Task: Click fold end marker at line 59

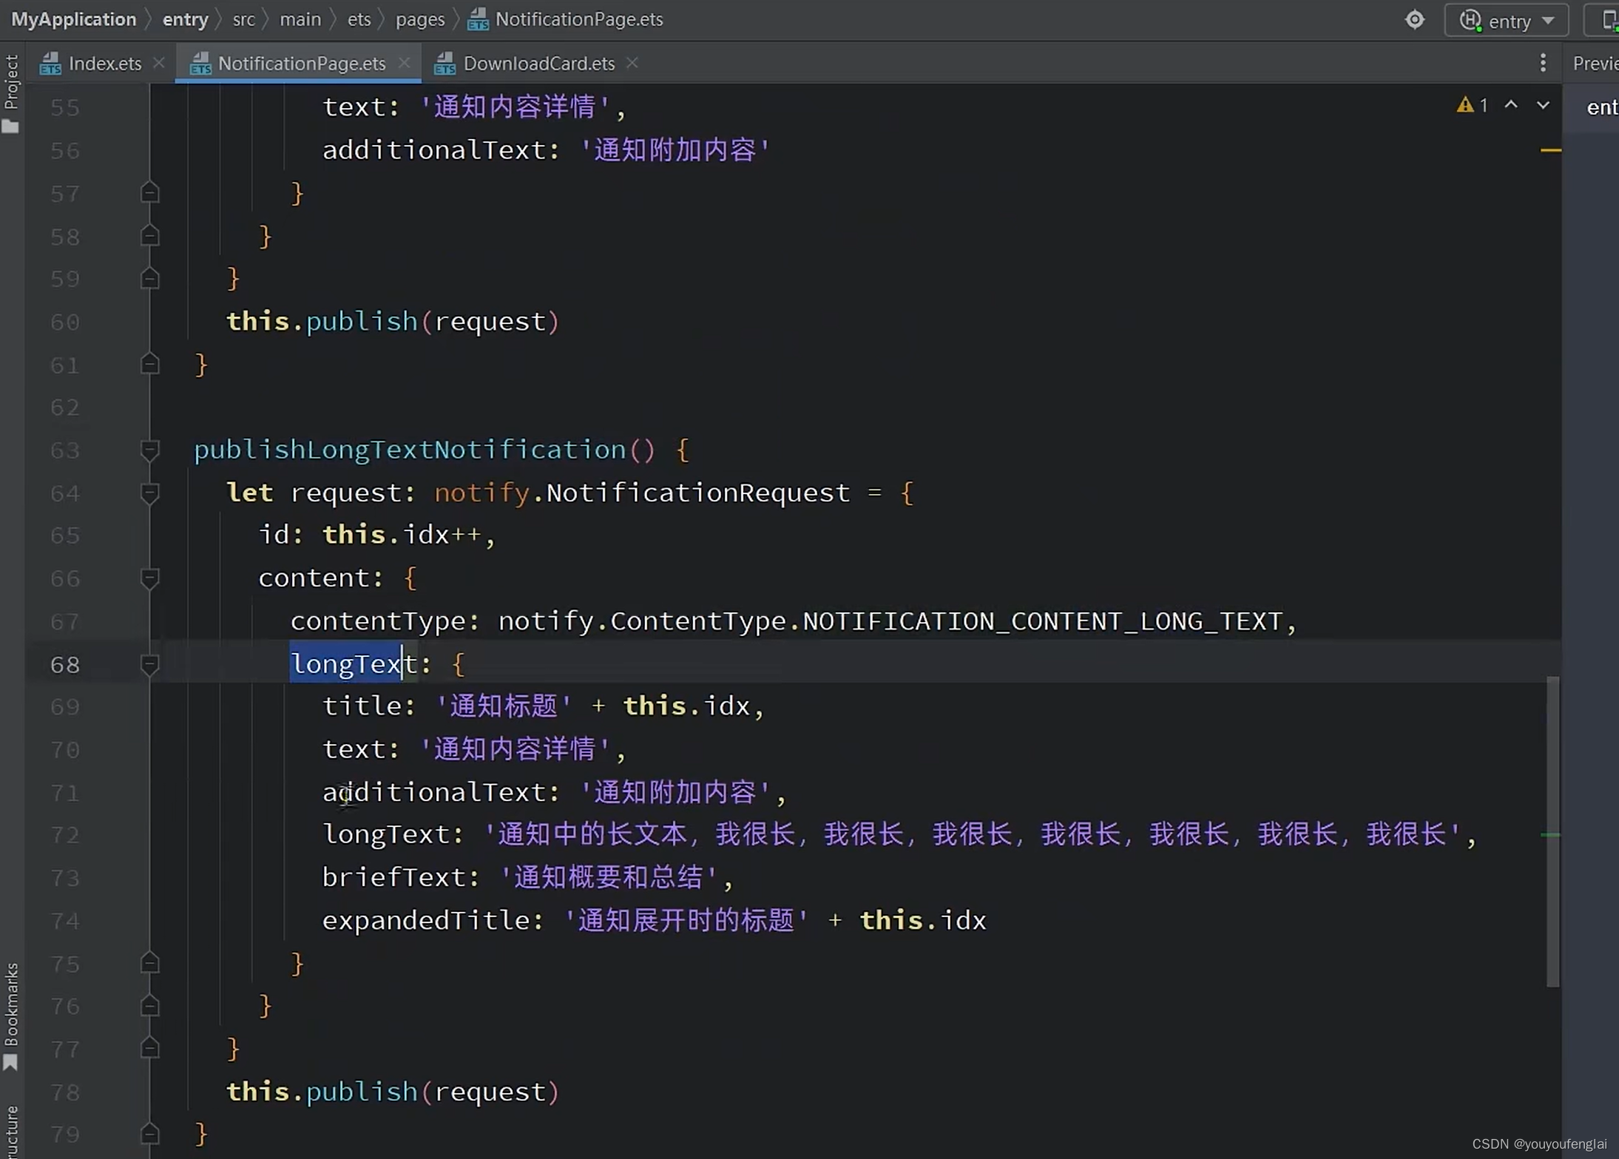Action: point(149,279)
